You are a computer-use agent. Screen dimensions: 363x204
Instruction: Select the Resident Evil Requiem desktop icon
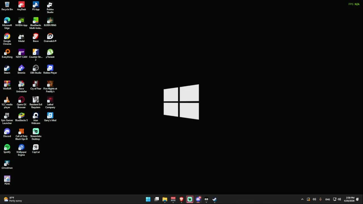tap(36, 103)
